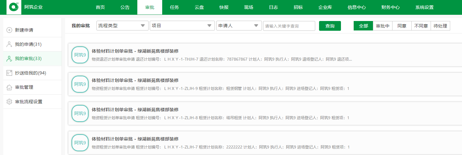Filter by 不同意 status
The image size is (462, 155).
click(x=421, y=26)
